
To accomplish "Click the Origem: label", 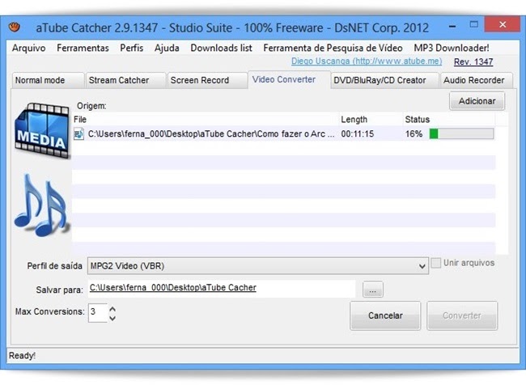I will coord(91,106).
